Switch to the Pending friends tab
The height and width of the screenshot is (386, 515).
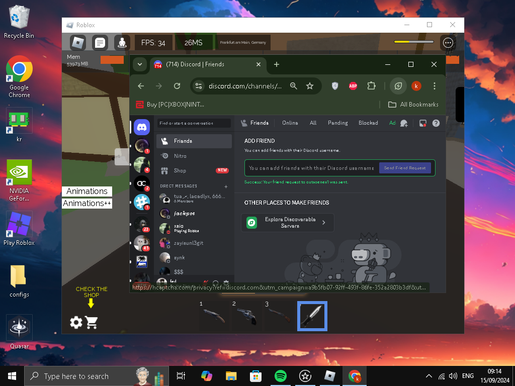(337, 123)
